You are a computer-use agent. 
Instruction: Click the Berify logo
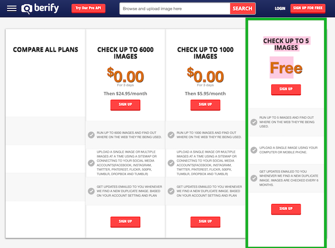click(x=40, y=8)
